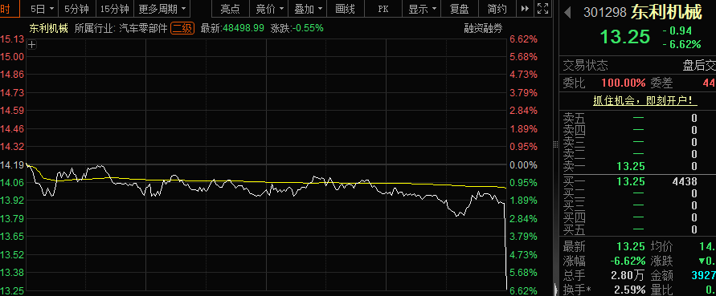Open the 显示 display dropdown
The image size is (716, 296).
[x=422, y=9]
